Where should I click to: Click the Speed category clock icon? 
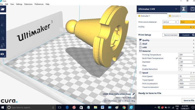(140, 73)
